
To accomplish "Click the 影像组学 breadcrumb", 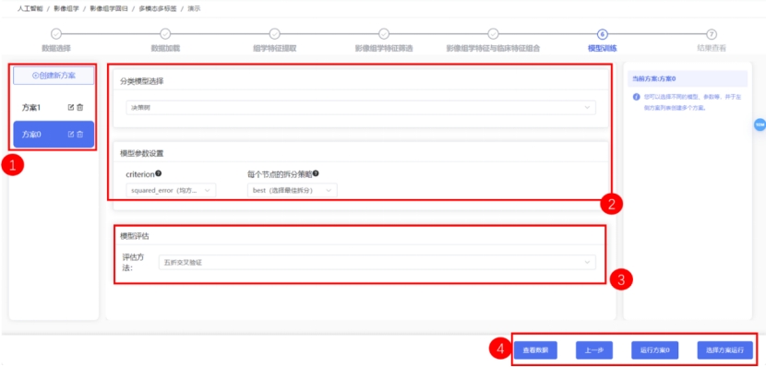I will coord(66,9).
